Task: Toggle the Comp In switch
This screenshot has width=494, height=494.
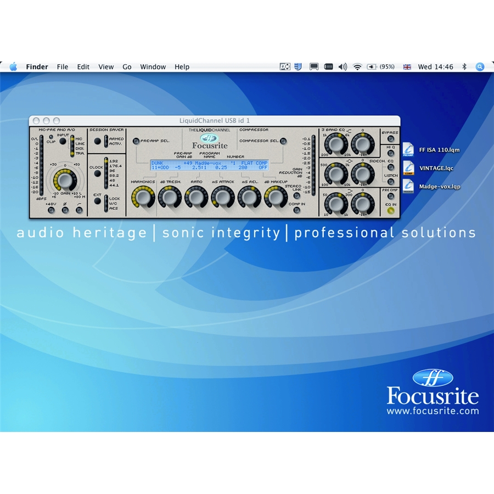Action: pyautogui.click(x=296, y=210)
